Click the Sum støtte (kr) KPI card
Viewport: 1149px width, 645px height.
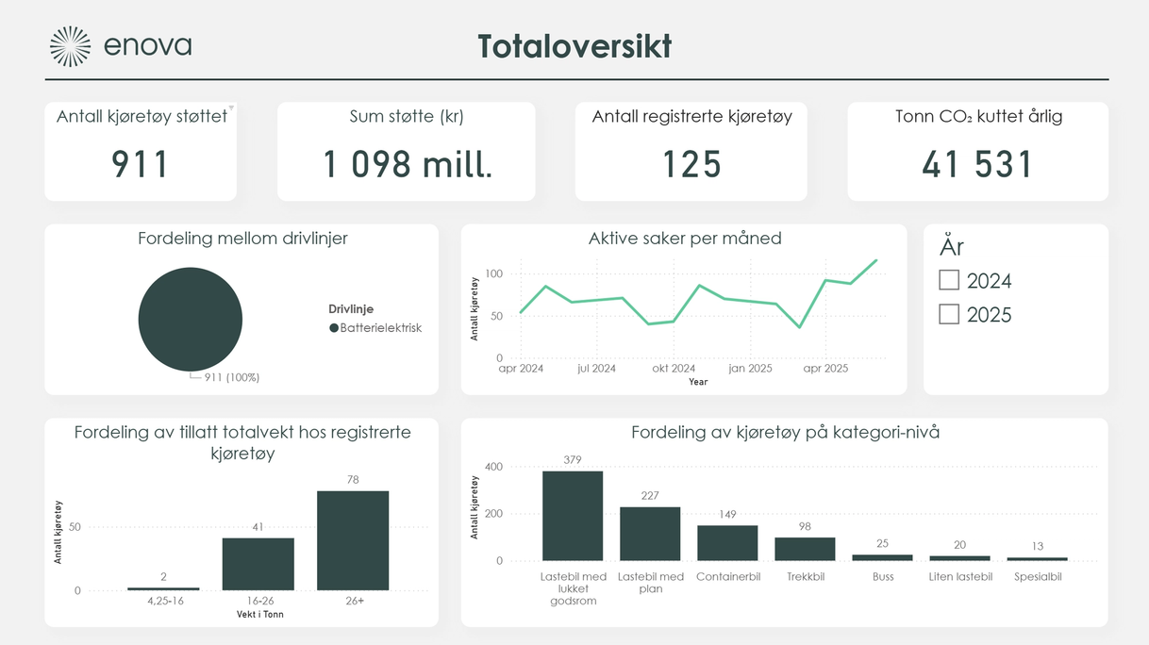pos(406,150)
